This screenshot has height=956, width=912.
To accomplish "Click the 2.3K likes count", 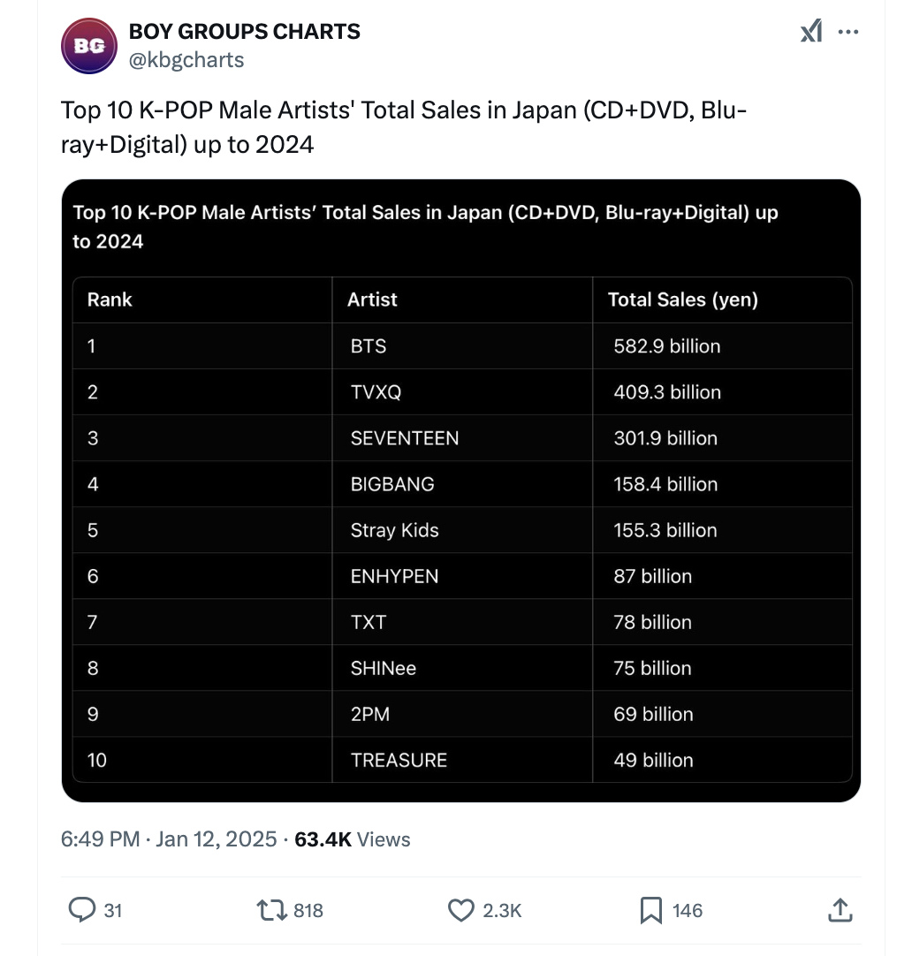I will click(502, 910).
